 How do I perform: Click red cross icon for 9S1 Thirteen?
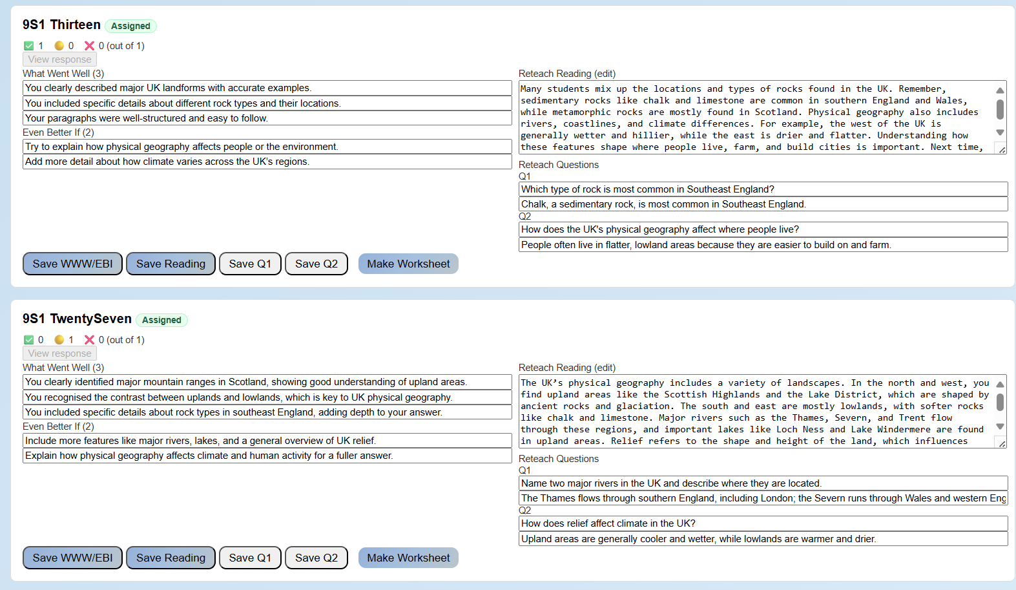90,46
